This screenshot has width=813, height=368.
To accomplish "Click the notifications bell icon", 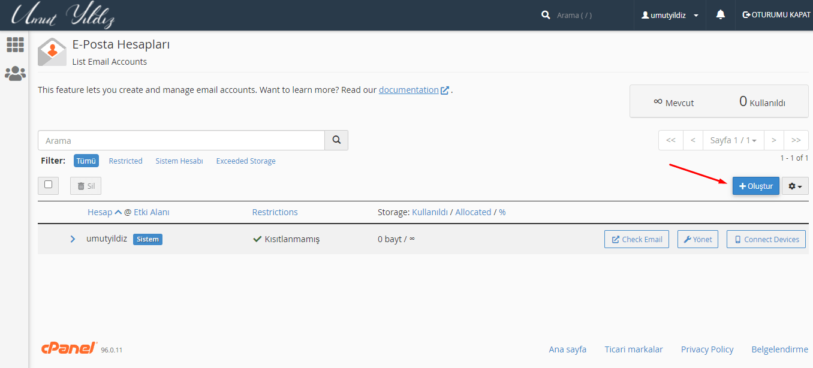I will coord(721,14).
